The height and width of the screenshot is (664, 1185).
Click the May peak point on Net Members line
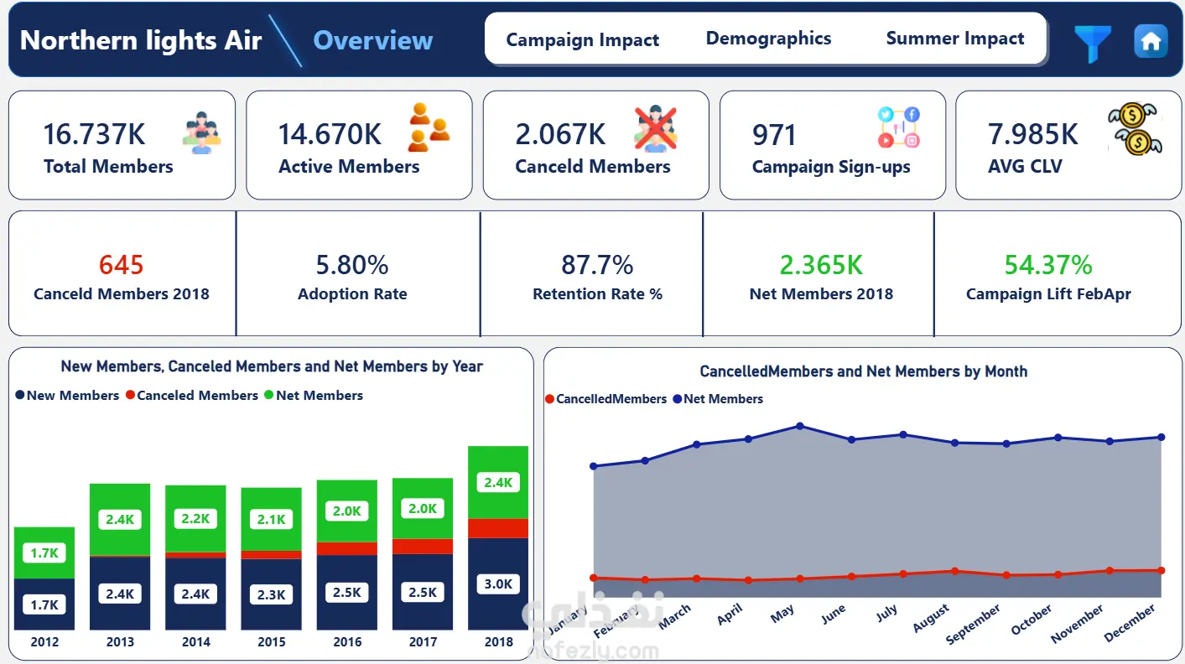point(800,426)
